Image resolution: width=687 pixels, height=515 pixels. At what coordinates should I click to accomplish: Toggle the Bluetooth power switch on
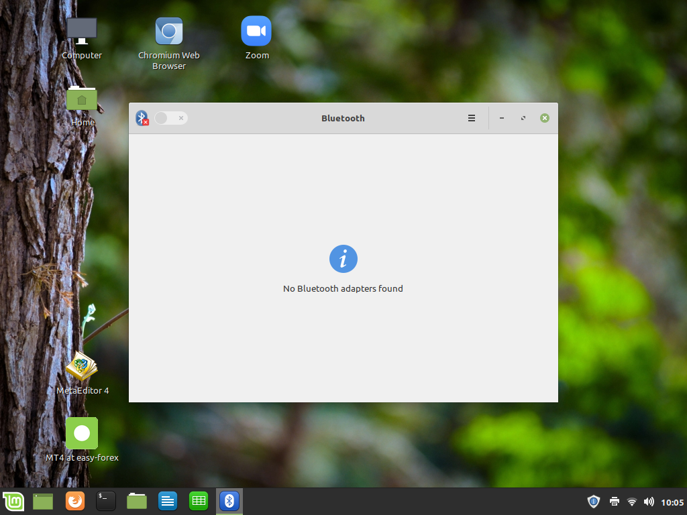[170, 118]
